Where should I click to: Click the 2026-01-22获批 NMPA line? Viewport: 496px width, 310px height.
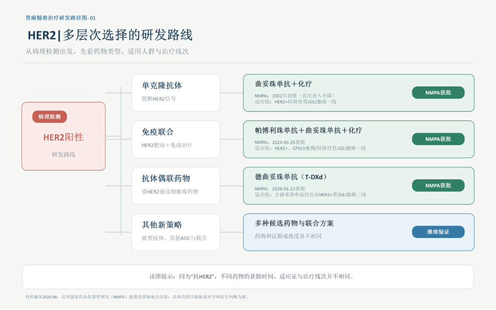click(x=280, y=188)
